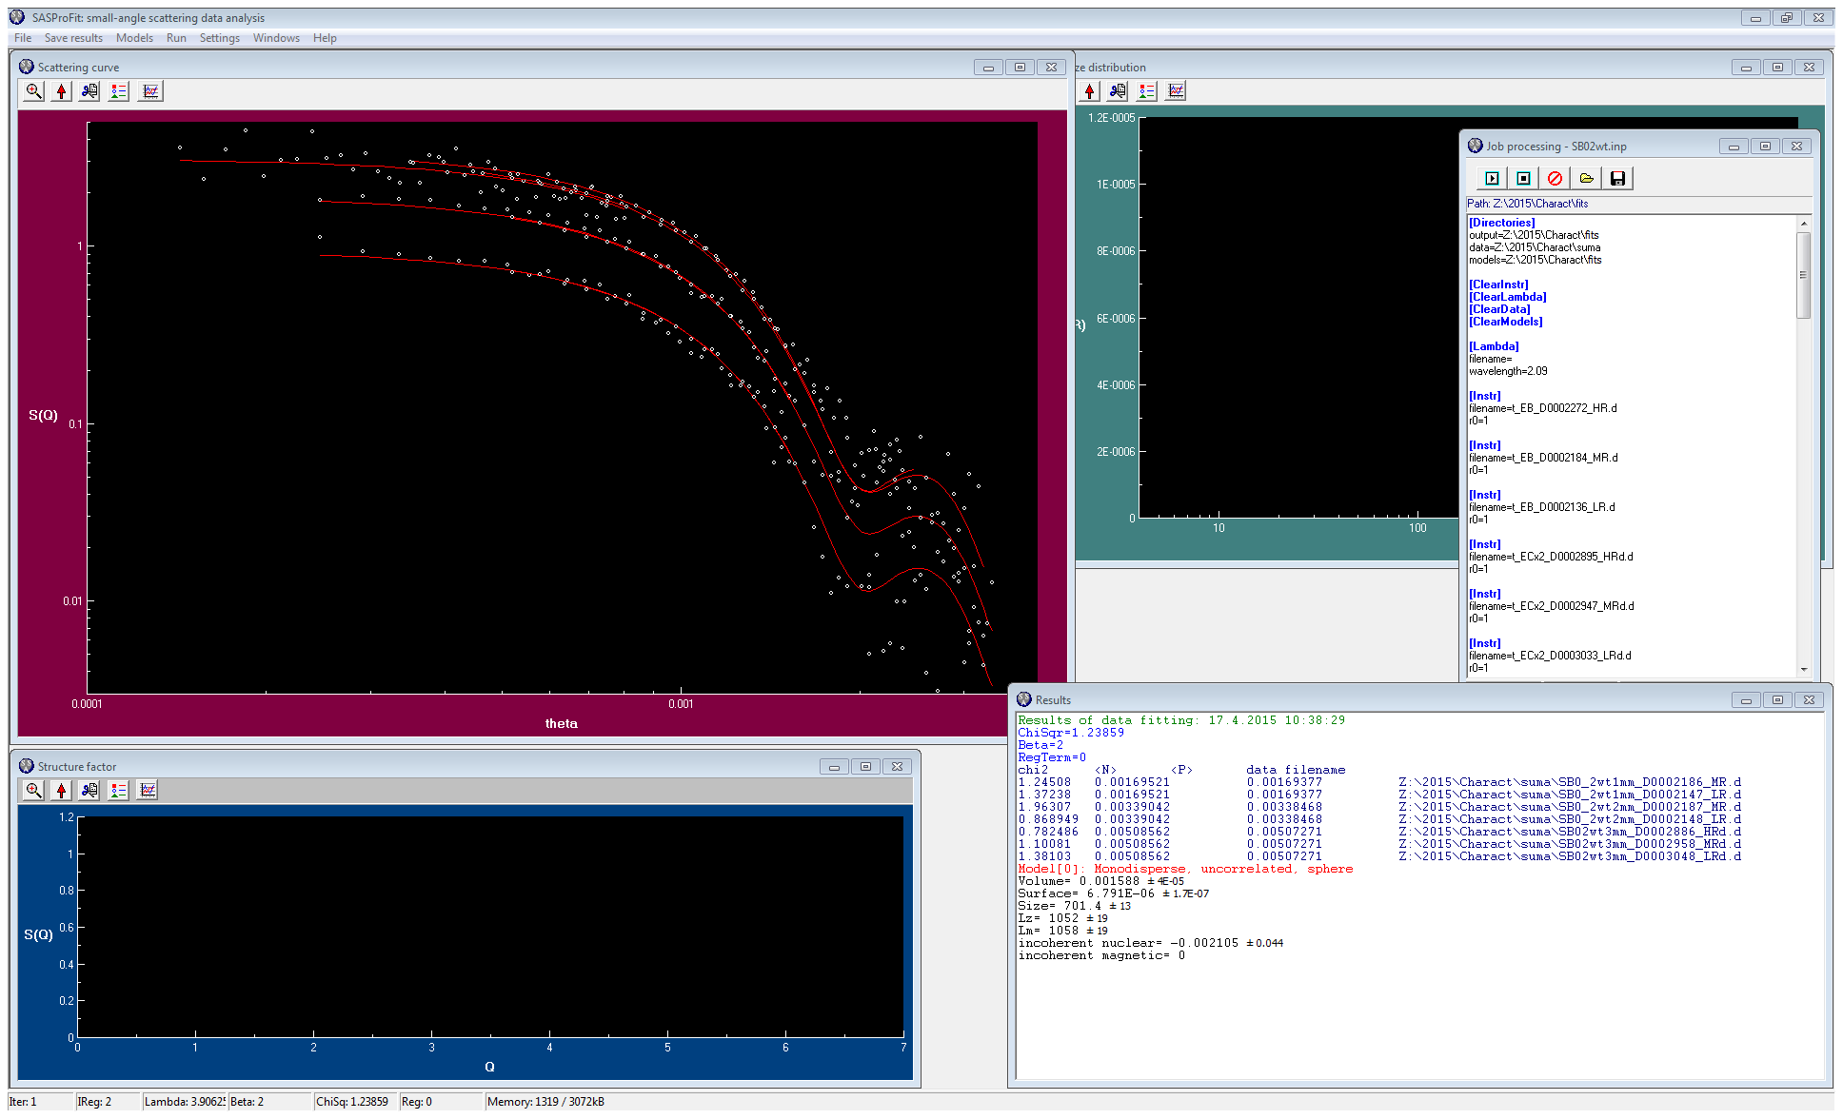This screenshot has width=1843, height=1119.
Task: Click the Job processing window title icon
Action: coord(1476,146)
